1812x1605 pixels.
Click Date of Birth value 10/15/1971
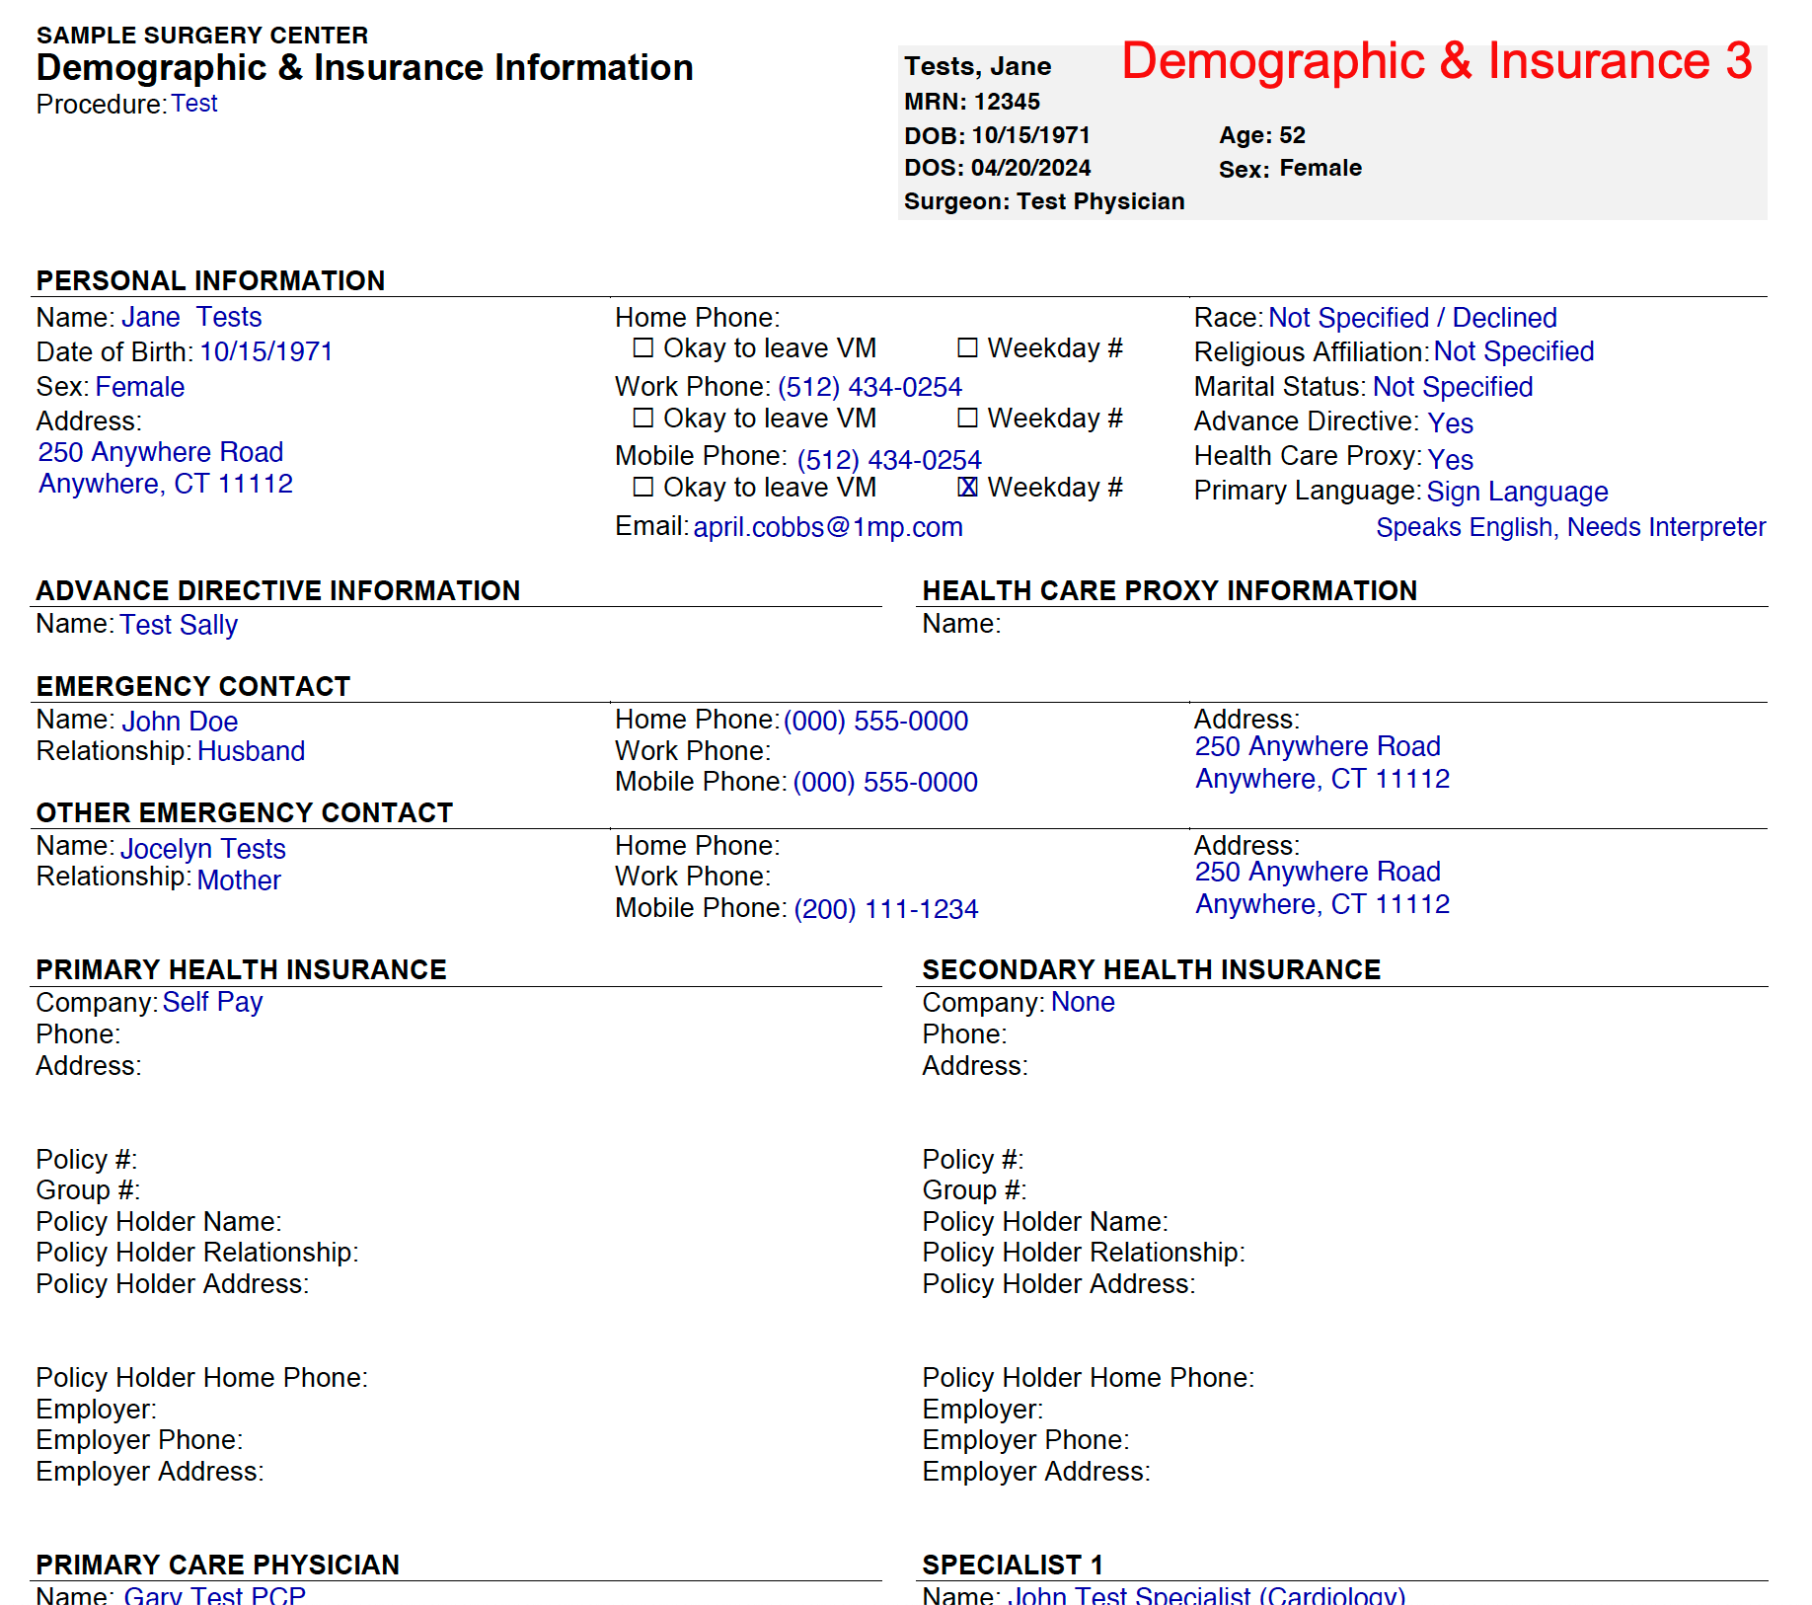(266, 351)
